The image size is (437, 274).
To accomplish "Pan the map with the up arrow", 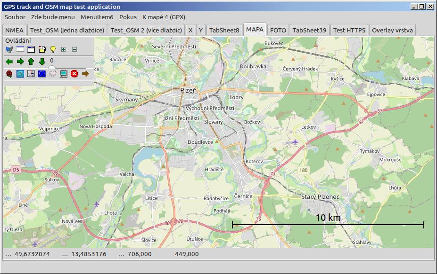I will 31,62.
